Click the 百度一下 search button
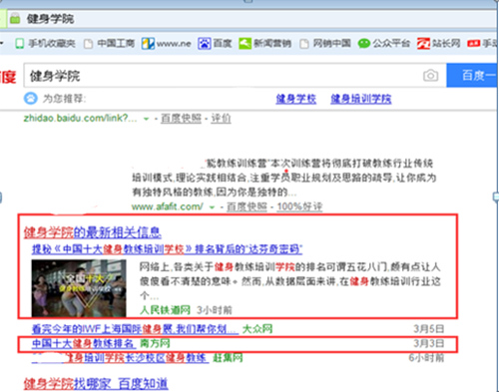 point(472,76)
